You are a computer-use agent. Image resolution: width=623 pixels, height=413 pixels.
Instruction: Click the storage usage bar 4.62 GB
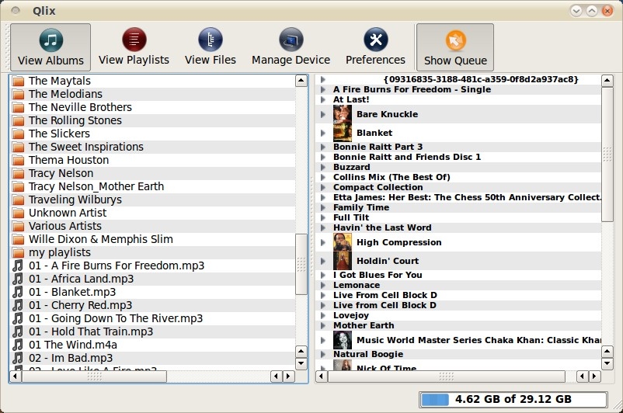(513, 400)
